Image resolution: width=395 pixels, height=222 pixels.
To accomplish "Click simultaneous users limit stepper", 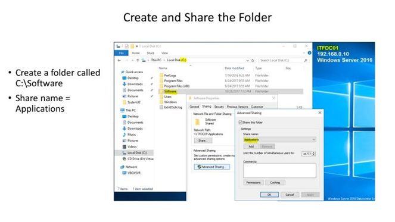I will (x=313, y=154).
